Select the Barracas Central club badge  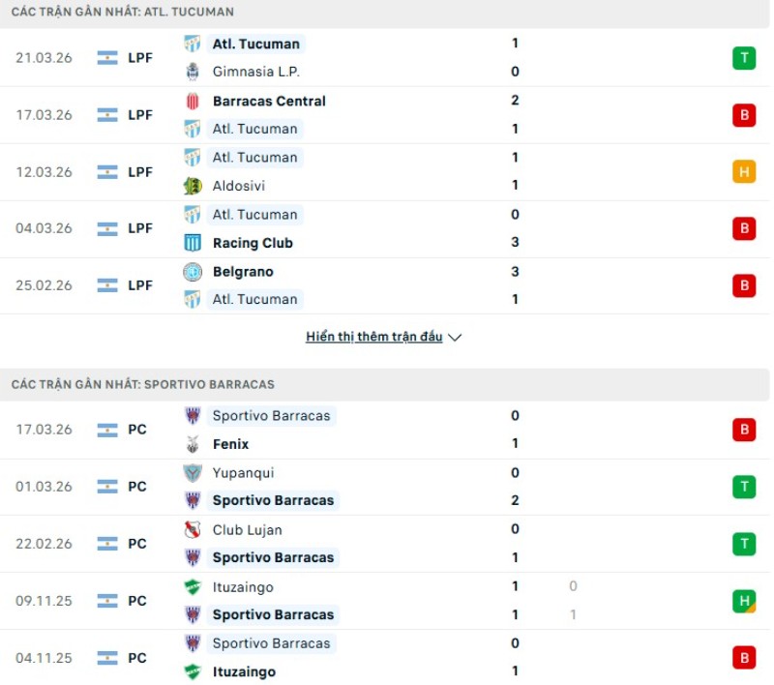click(191, 101)
